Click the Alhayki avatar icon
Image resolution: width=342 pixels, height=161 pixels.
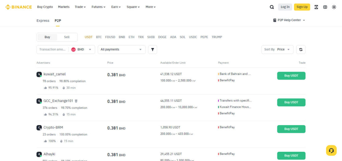[39, 154]
